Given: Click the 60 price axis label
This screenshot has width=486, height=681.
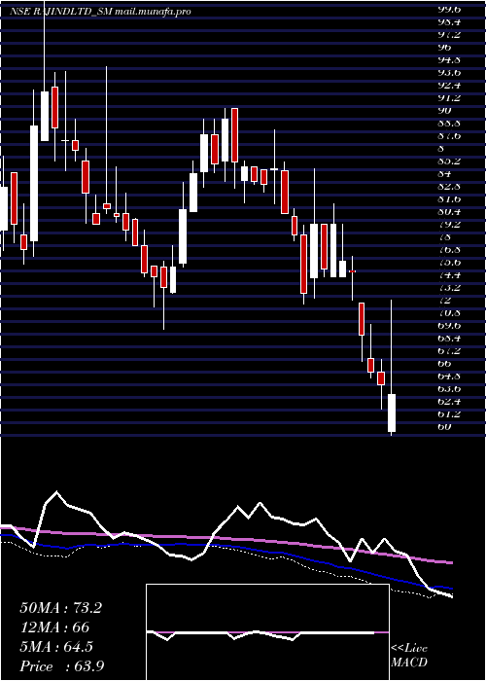Looking at the screenshot, I should pos(445,426).
